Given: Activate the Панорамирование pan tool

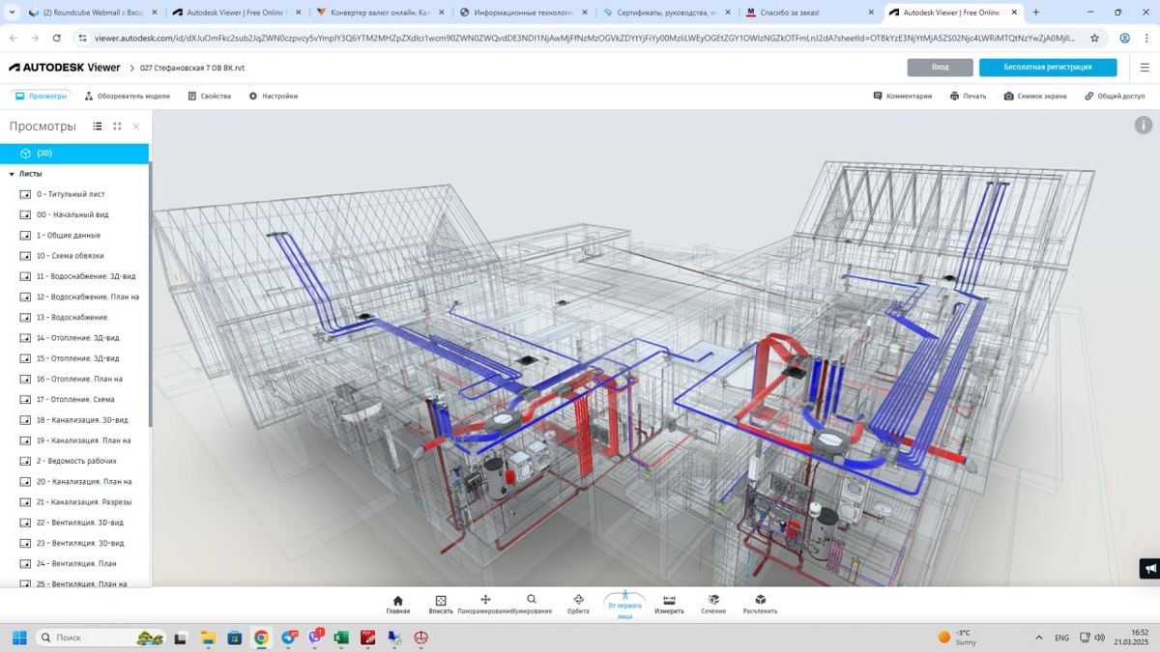Looking at the screenshot, I should 485,605.
